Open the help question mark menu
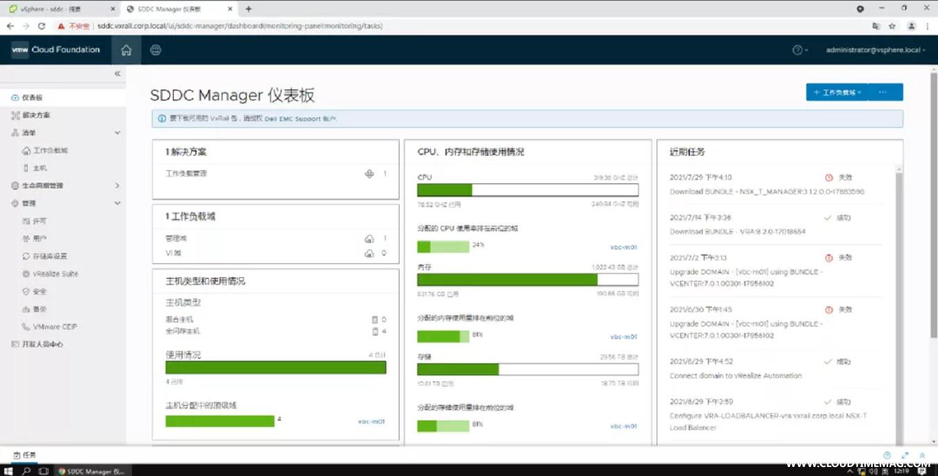938x476 pixels. tap(800, 50)
